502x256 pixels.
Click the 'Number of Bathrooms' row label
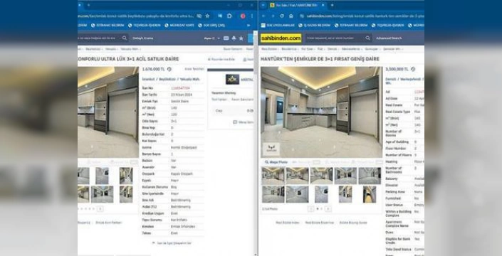[394, 170]
